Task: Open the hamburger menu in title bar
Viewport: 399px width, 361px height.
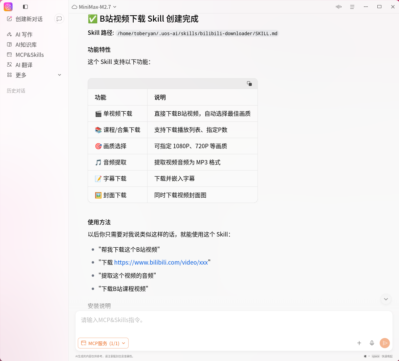Action: click(352, 7)
